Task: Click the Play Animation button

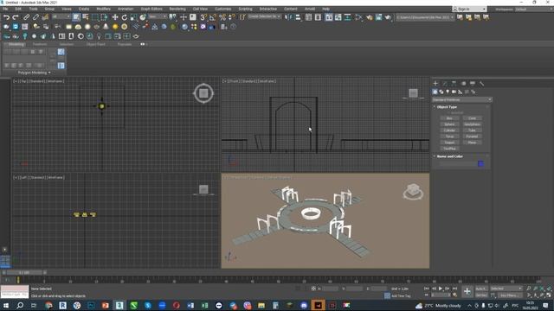Action: click(x=441, y=289)
